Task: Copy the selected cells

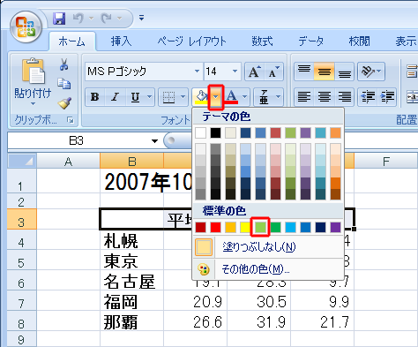Action: (64, 84)
